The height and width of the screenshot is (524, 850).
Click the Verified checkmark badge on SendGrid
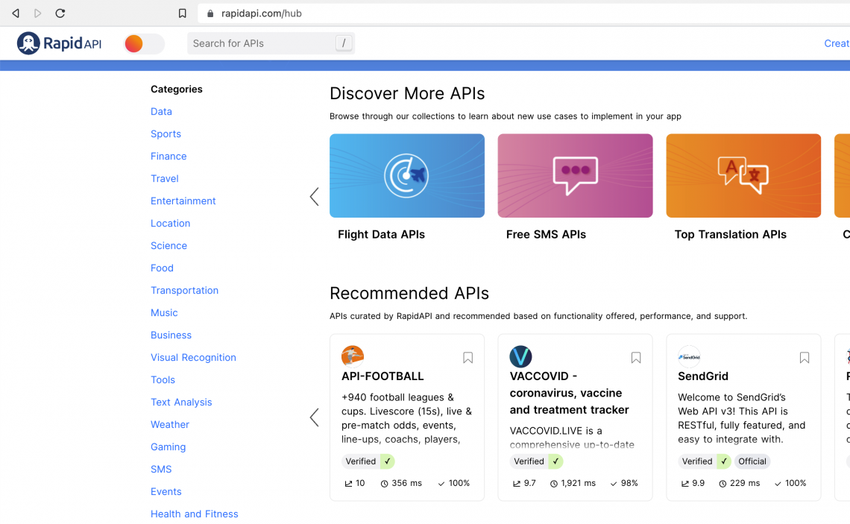722,461
